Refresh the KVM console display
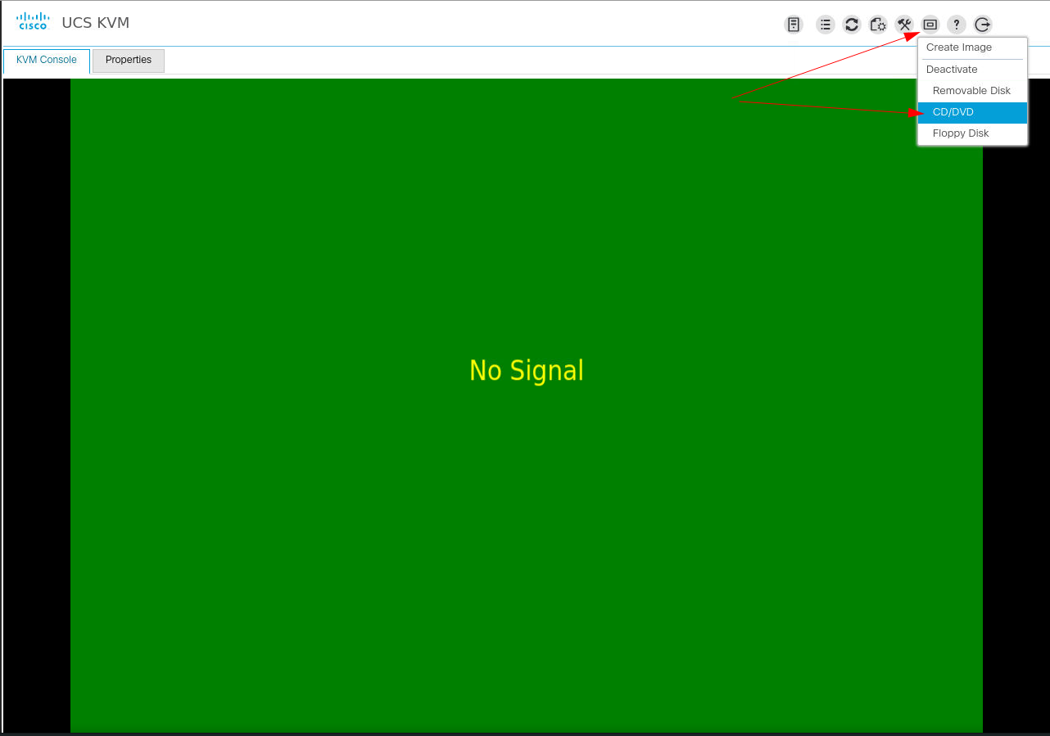This screenshot has height=736, width=1050. click(x=851, y=25)
